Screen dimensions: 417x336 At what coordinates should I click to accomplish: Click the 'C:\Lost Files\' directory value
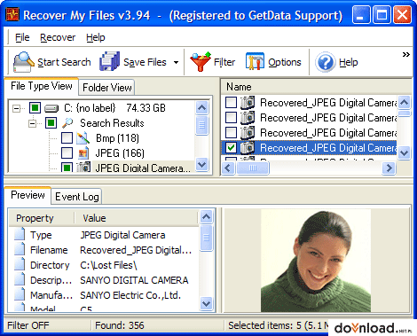tap(108, 265)
